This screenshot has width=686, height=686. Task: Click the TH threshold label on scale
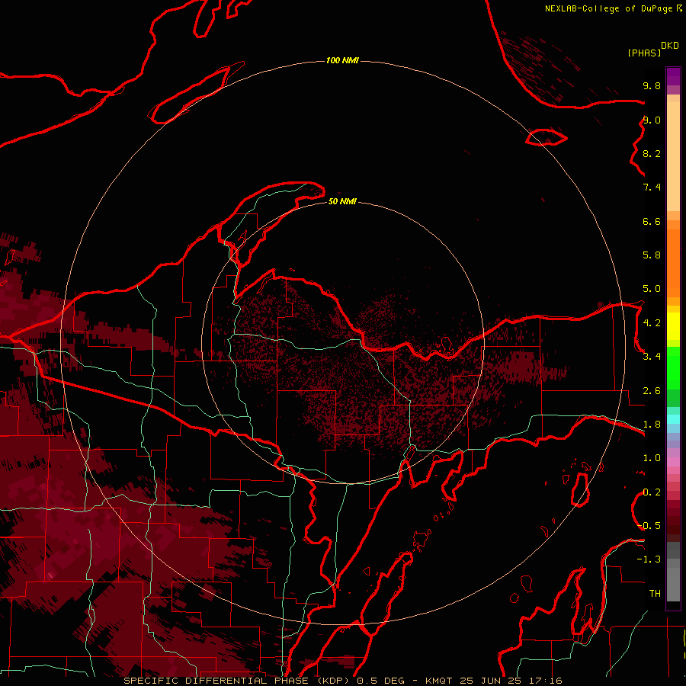pyautogui.click(x=655, y=594)
